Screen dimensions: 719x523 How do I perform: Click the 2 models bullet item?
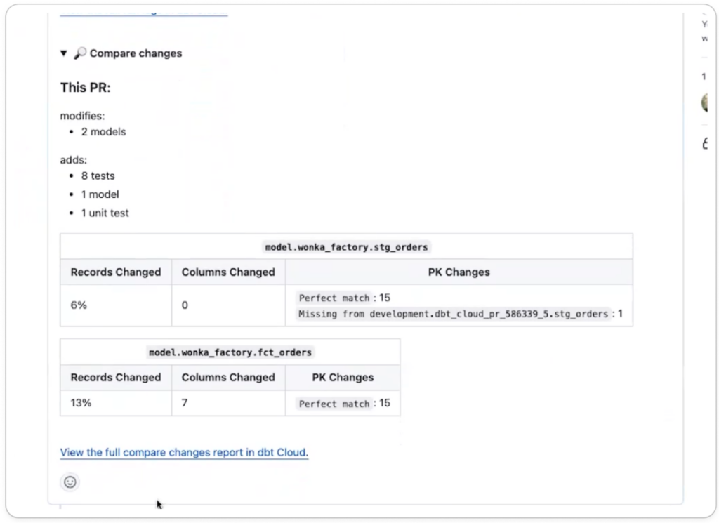click(104, 131)
